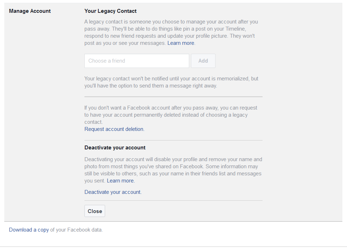This screenshot has width=347, height=249.
Task: Click the word 'Timeline' in the description
Action: click(x=235, y=29)
